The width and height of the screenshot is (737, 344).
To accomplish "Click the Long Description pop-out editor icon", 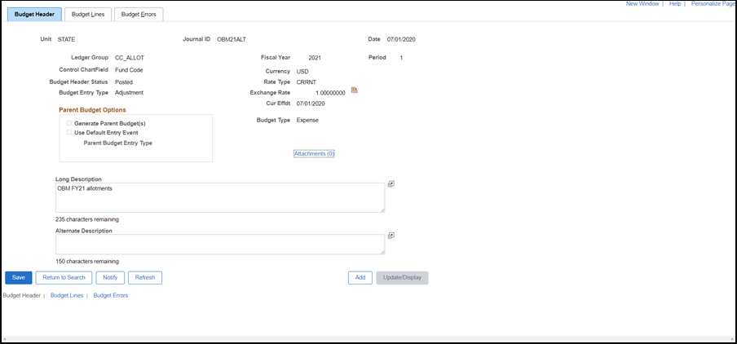I will pos(391,184).
